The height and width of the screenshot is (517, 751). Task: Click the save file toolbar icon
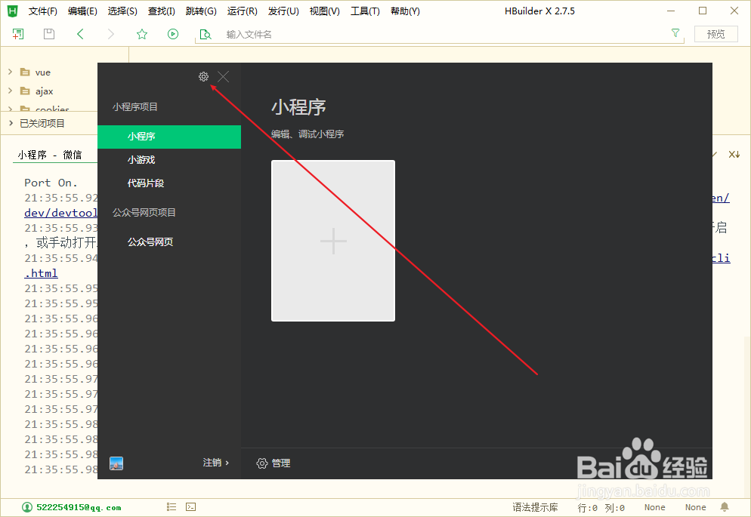point(49,34)
